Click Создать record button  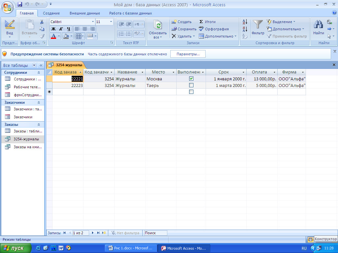pos(182,22)
